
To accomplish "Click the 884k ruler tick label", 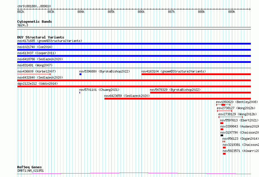I will pyautogui.click(x=81, y=12).
